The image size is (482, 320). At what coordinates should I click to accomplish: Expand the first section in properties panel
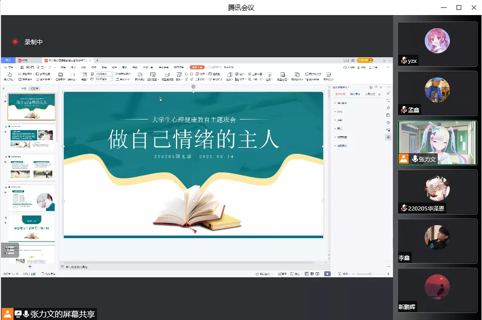pos(336,103)
